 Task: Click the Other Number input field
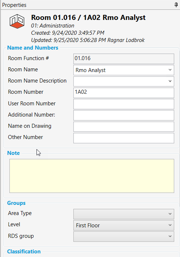(x=124, y=138)
